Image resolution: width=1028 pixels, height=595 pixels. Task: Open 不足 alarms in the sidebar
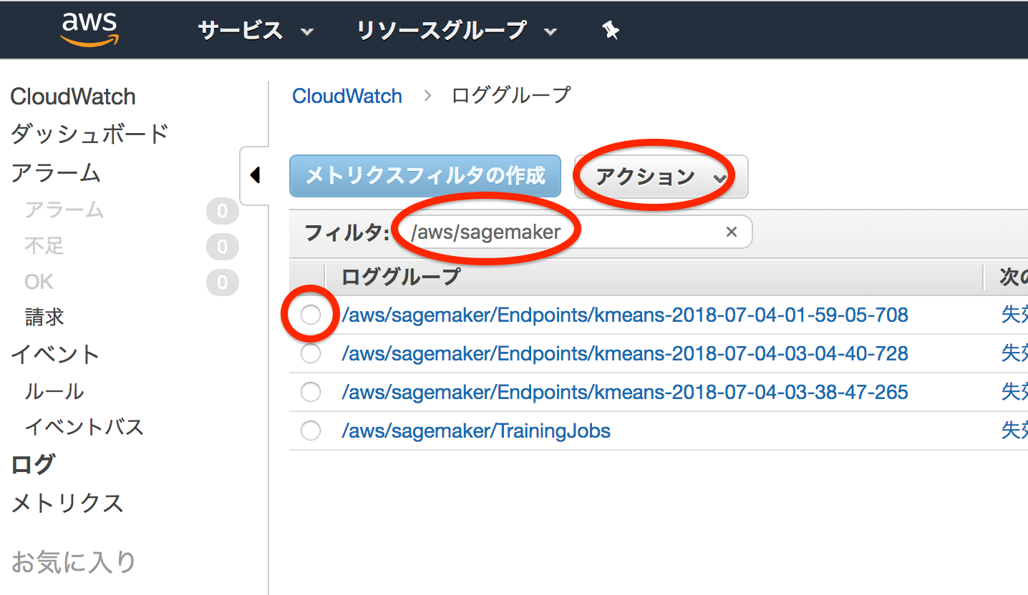click(x=44, y=246)
